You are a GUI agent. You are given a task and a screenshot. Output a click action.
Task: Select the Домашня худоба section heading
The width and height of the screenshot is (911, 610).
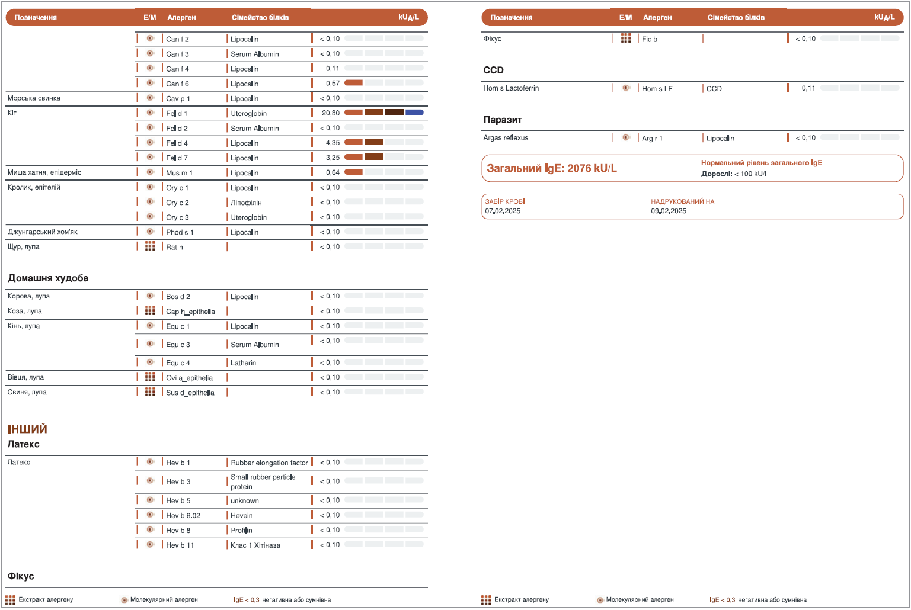pyautogui.click(x=48, y=278)
